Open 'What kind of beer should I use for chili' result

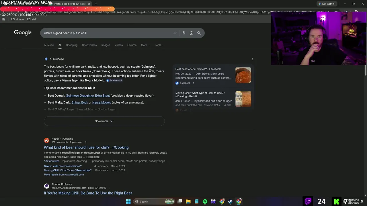[86, 147]
